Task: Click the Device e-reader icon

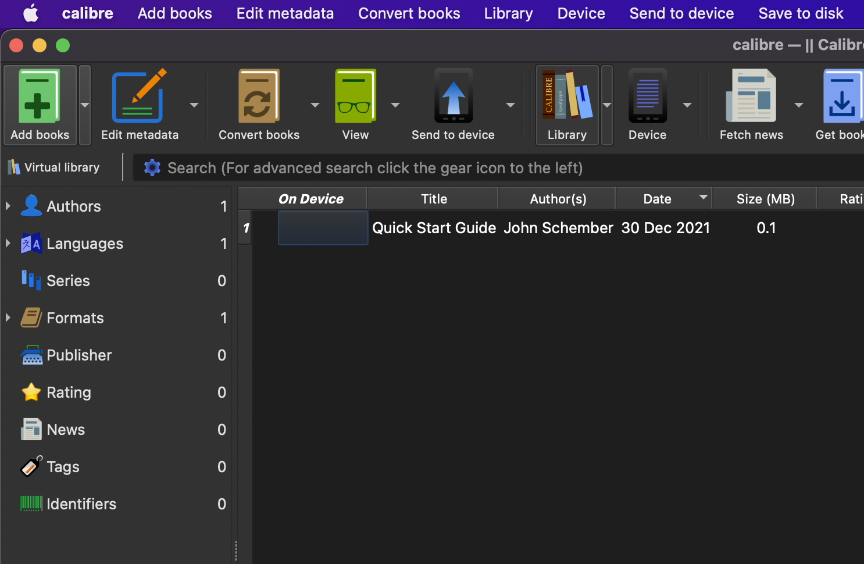Action: [648, 95]
